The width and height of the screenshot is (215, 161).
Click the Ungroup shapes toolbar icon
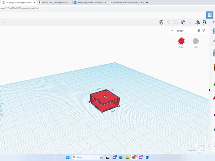(x=183, y=22)
